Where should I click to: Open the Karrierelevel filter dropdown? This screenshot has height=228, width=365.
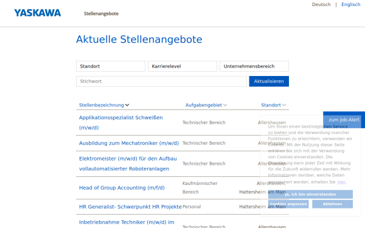[182, 66]
